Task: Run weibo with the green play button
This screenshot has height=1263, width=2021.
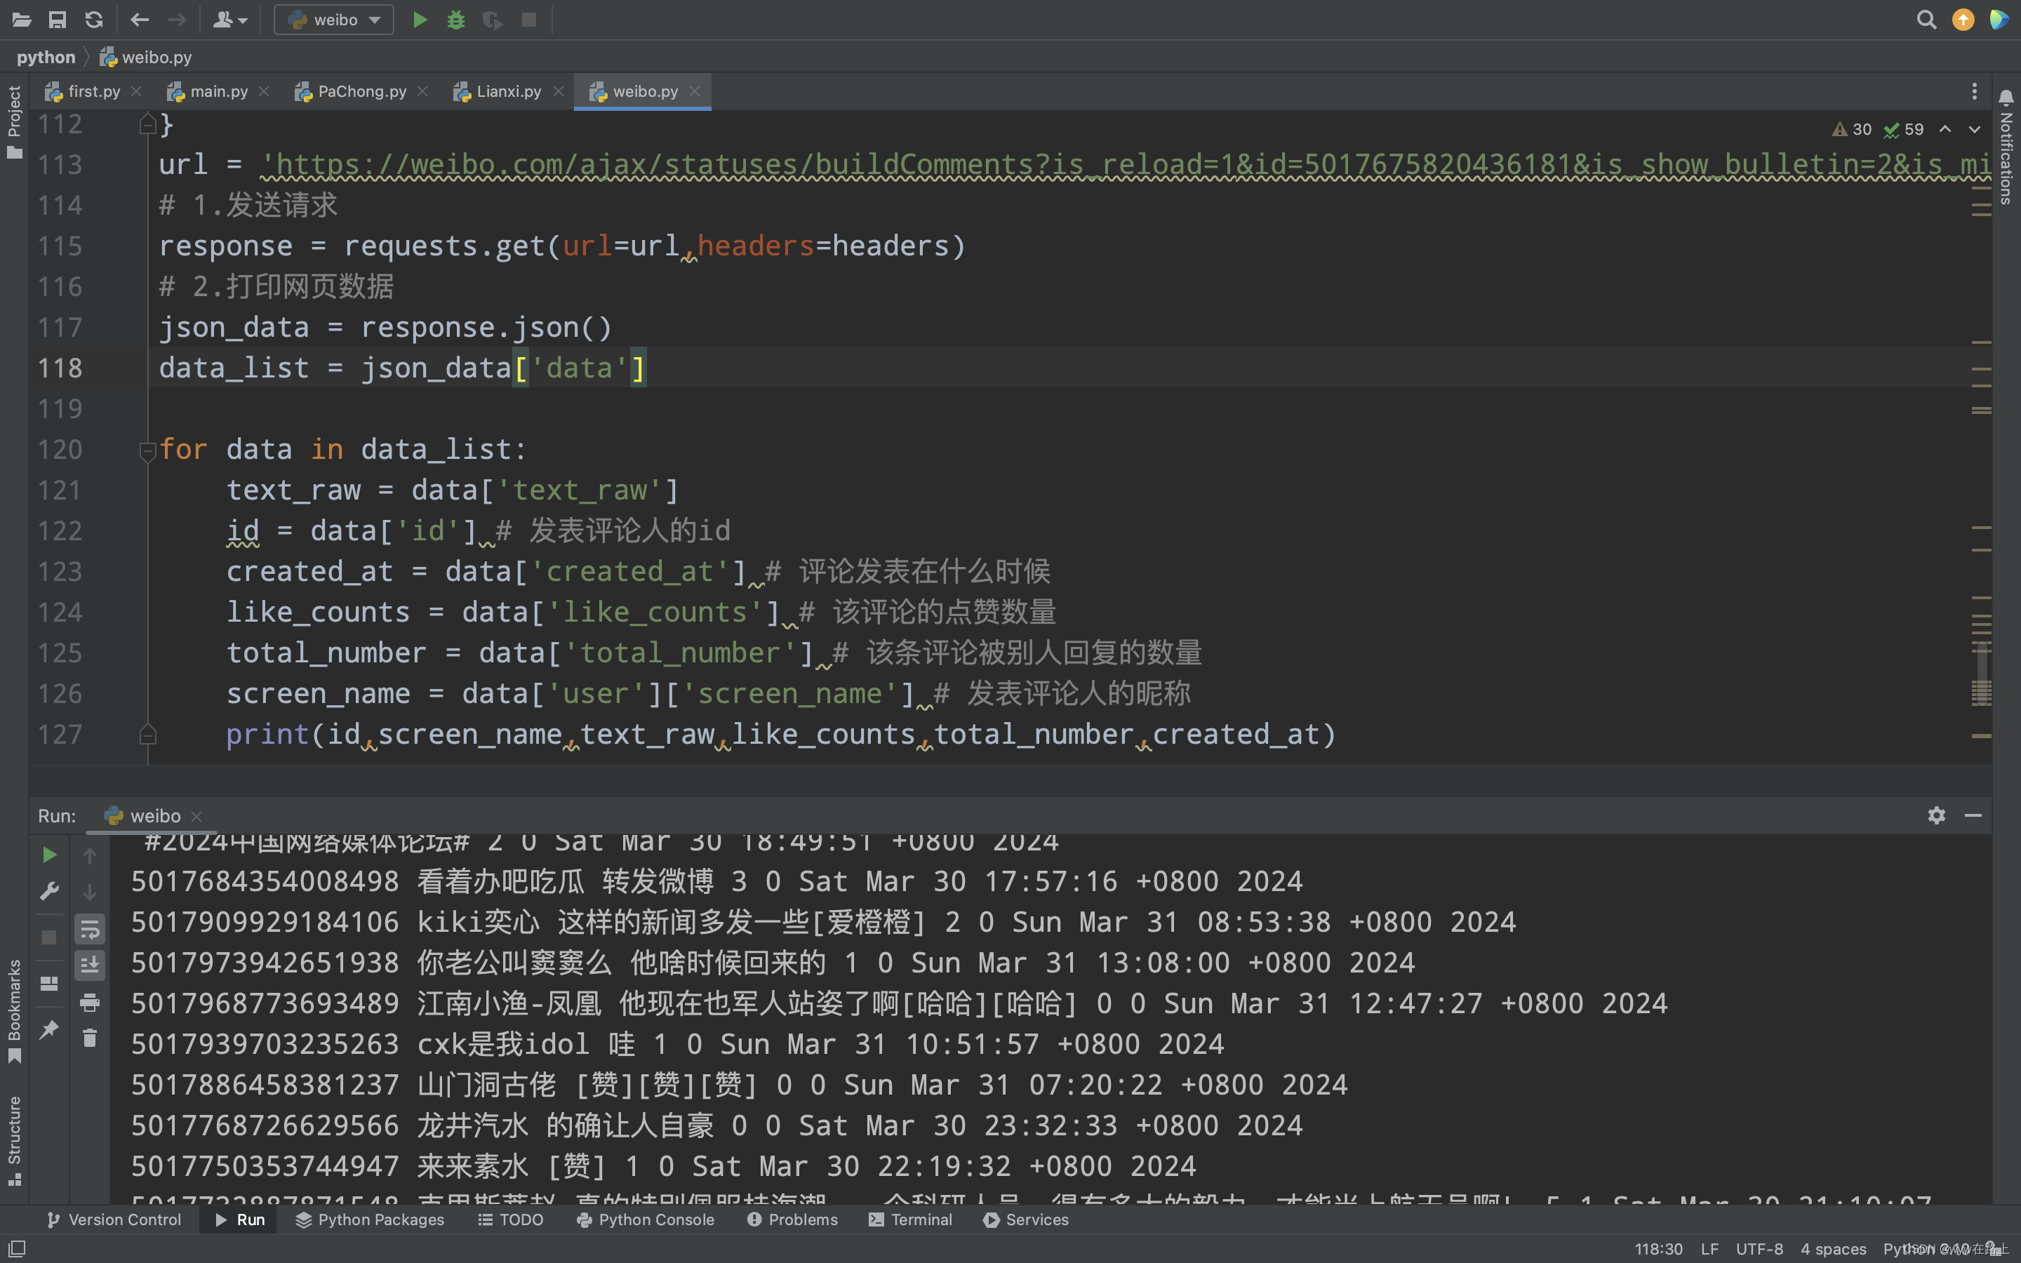Action: (420, 19)
